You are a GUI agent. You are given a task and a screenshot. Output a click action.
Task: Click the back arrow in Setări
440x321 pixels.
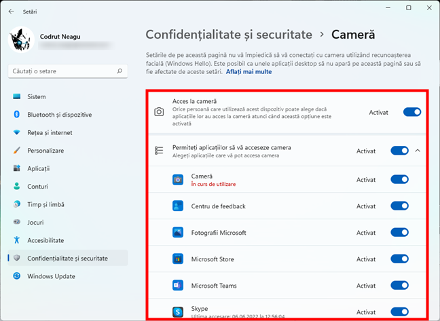click(x=12, y=12)
